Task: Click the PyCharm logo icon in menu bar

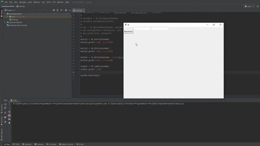Action: [x=2, y=2]
